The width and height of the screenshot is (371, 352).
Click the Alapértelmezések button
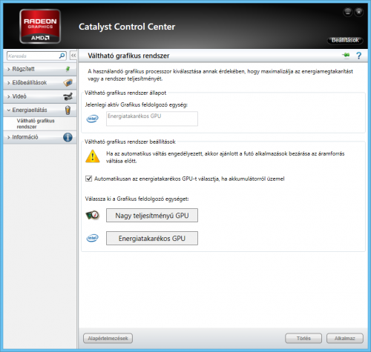(x=108, y=338)
